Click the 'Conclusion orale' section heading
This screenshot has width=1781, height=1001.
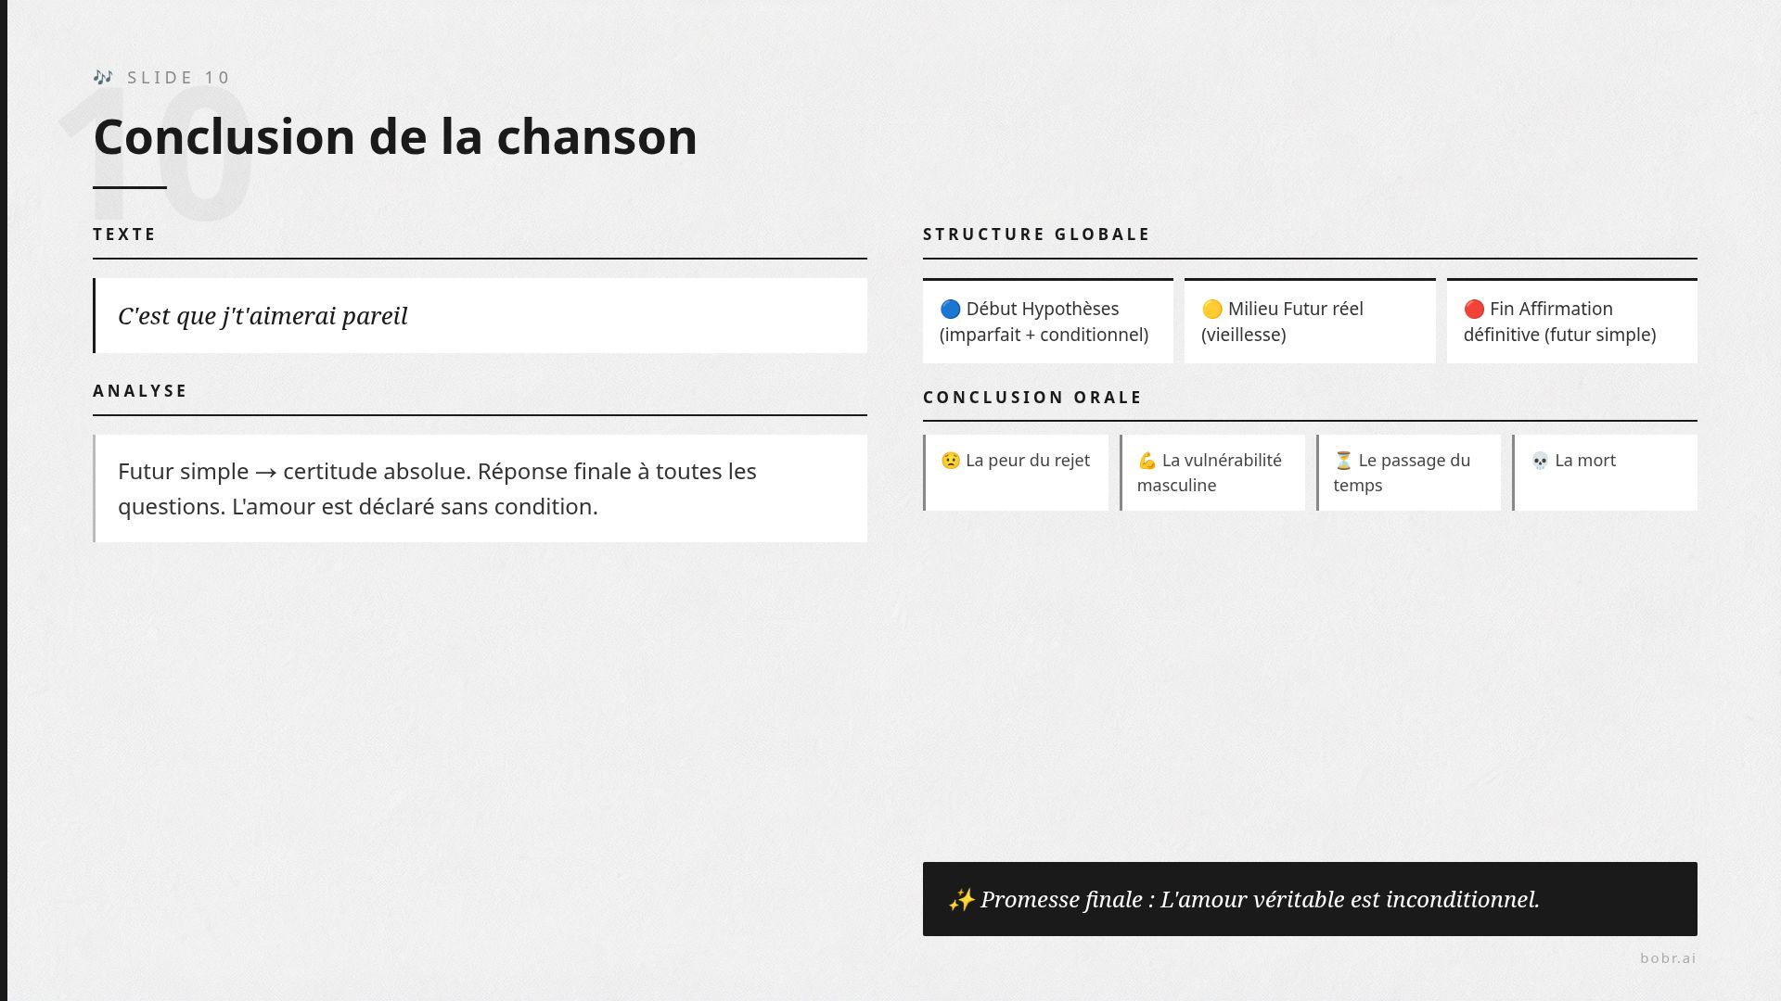point(1032,398)
